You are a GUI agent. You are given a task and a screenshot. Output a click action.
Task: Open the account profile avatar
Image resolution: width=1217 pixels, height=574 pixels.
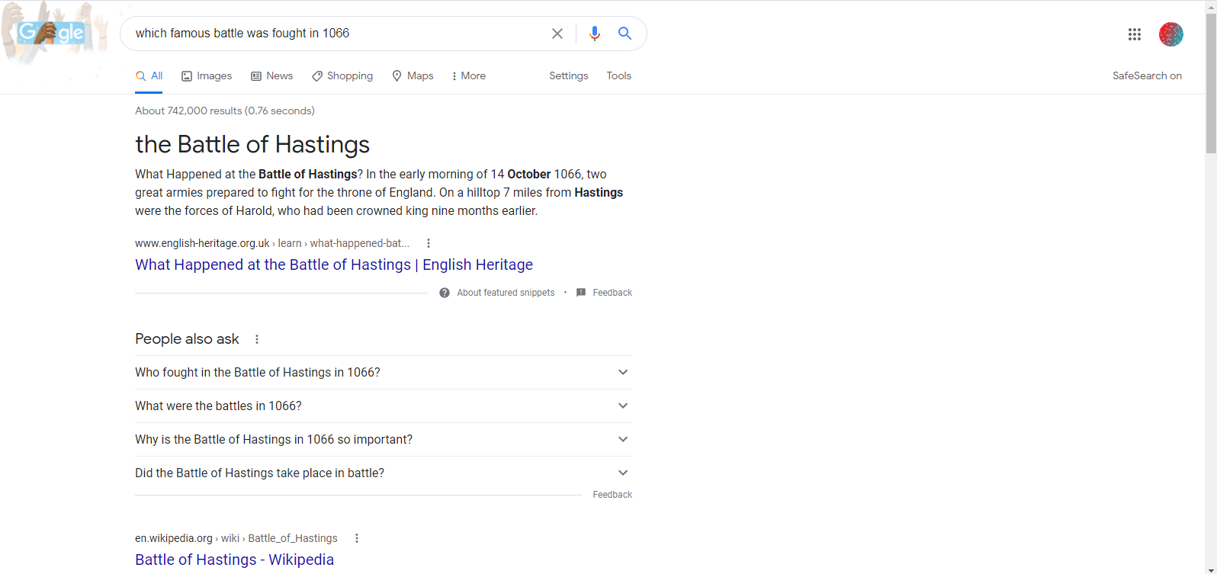click(x=1170, y=34)
